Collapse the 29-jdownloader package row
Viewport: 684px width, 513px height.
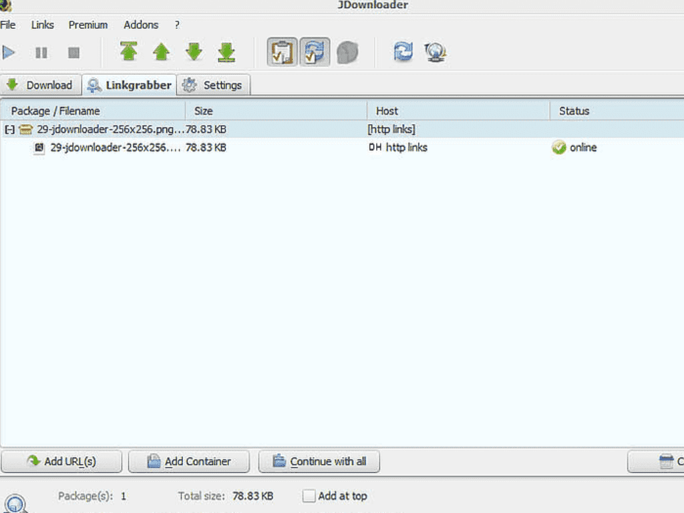click(9, 130)
